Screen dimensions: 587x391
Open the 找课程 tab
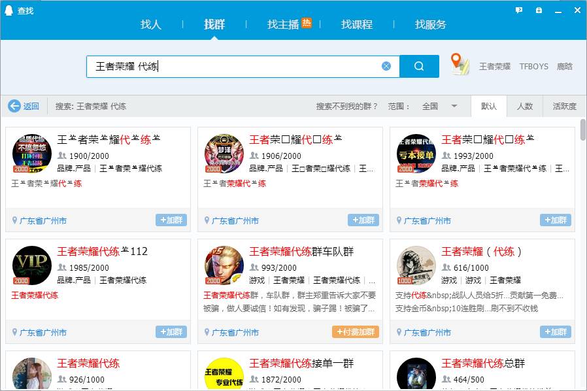point(356,24)
